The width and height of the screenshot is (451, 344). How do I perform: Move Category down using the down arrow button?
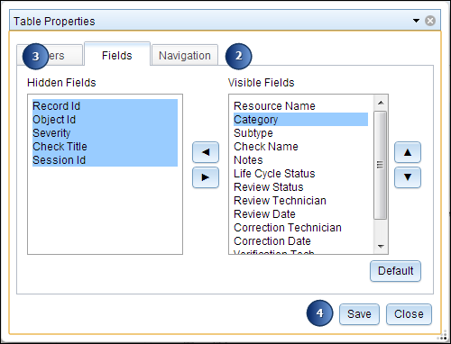coord(408,177)
